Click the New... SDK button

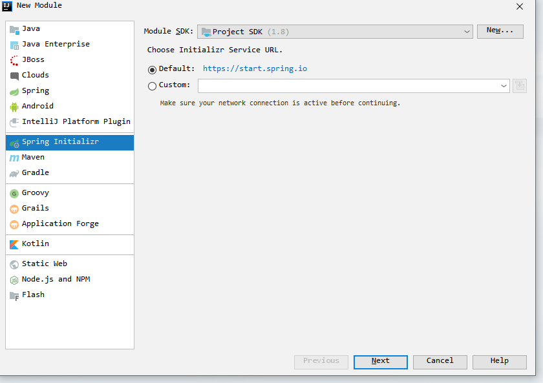[x=500, y=31]
